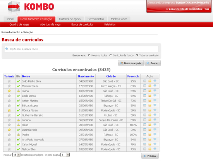Sort table by Talento column
213x161 pixels.
click(9, 76)
